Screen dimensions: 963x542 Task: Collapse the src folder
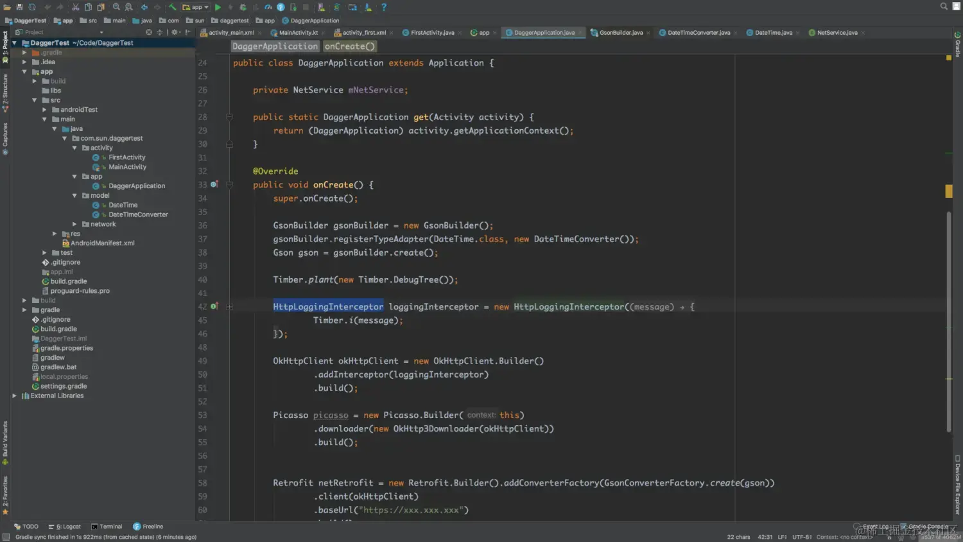pyautogui.click(x=35, y=100)
